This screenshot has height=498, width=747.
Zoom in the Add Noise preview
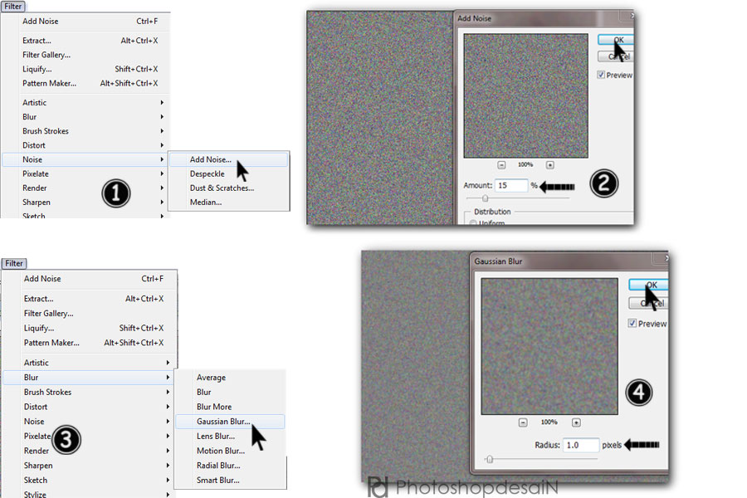[x=549, y=164]
